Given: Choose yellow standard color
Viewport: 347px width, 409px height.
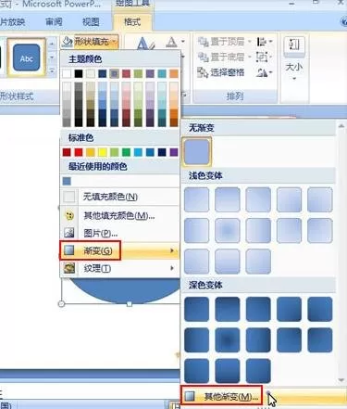Looking at the screenshot, I should click(x=103, y=152).
